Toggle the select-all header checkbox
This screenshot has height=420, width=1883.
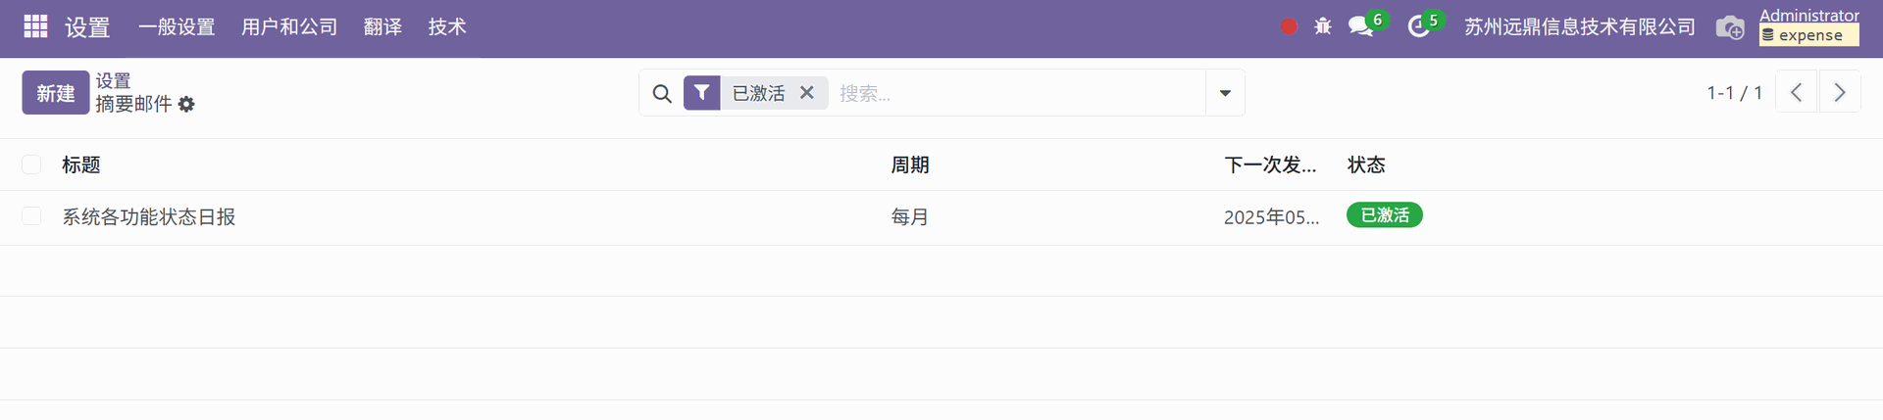(31, 164)
